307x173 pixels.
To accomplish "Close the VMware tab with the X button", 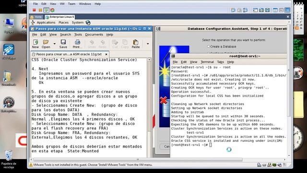I will (x=288, y=17).
